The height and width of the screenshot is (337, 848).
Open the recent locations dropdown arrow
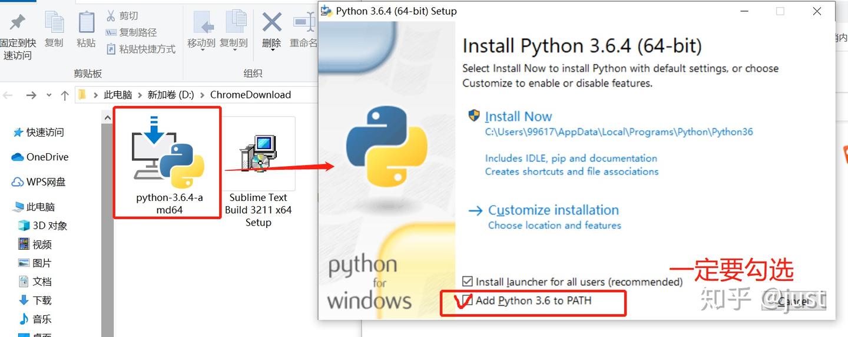pyautogui.click(x=49, y=95)
